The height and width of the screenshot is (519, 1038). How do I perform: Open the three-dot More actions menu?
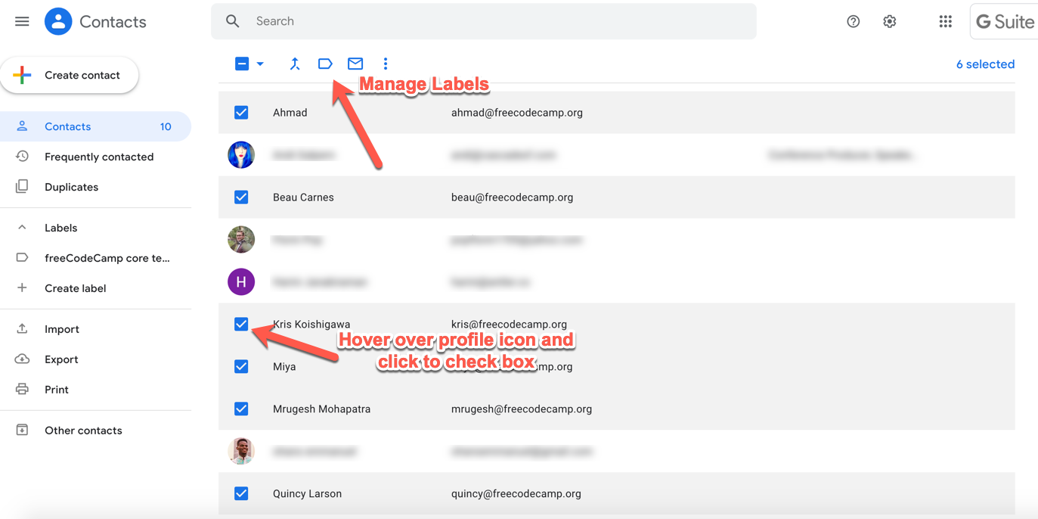tap(386, 64)
